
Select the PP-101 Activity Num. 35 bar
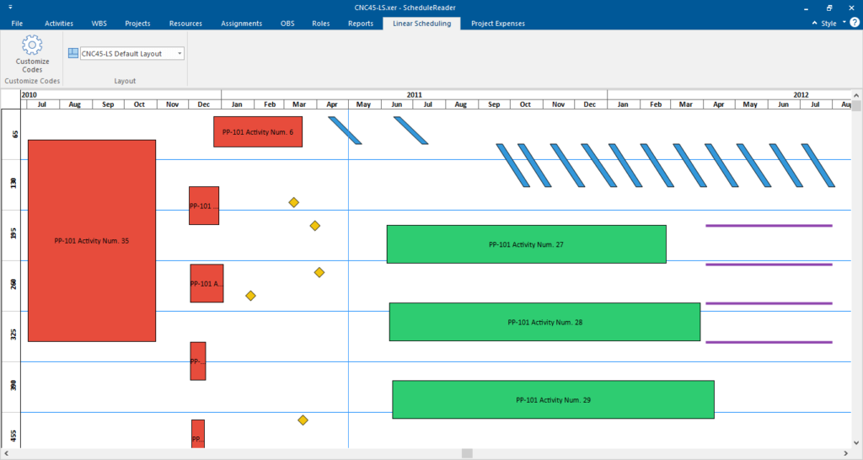[x=91, y=241]
